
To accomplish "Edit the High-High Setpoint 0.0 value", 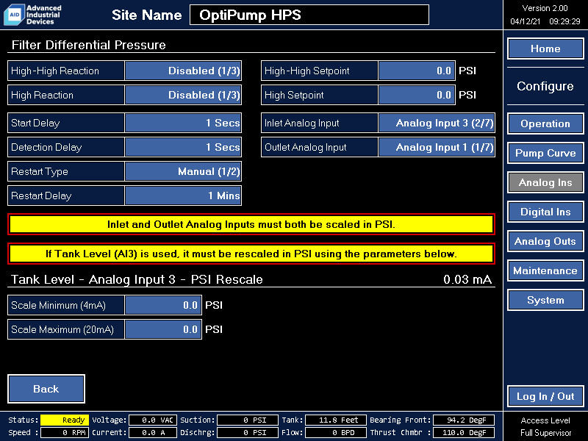I will [x=417, y=71].
